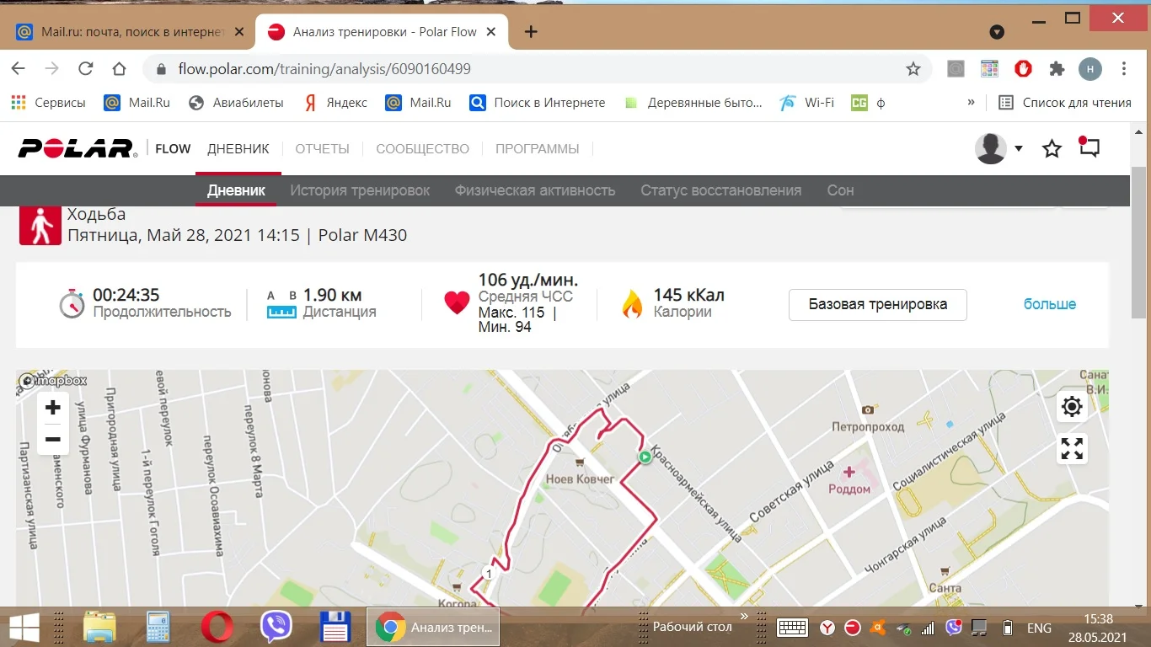Click the Ноев Ковчег map label

click(x=581, y=479)
